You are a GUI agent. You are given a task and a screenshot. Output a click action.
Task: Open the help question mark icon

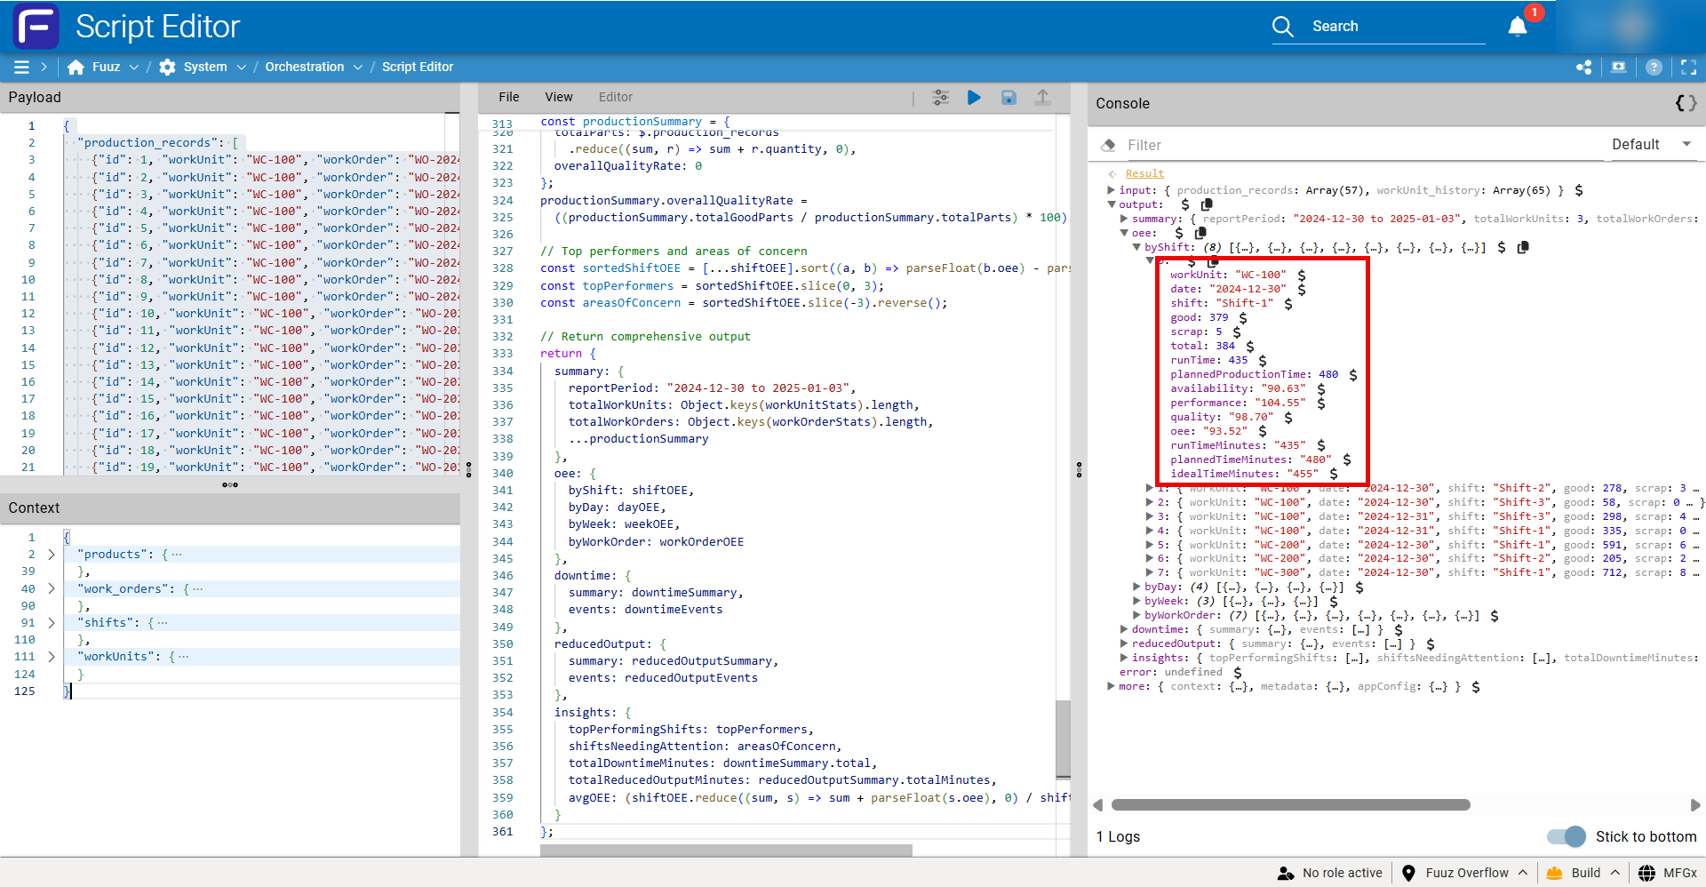point(1654,67)
